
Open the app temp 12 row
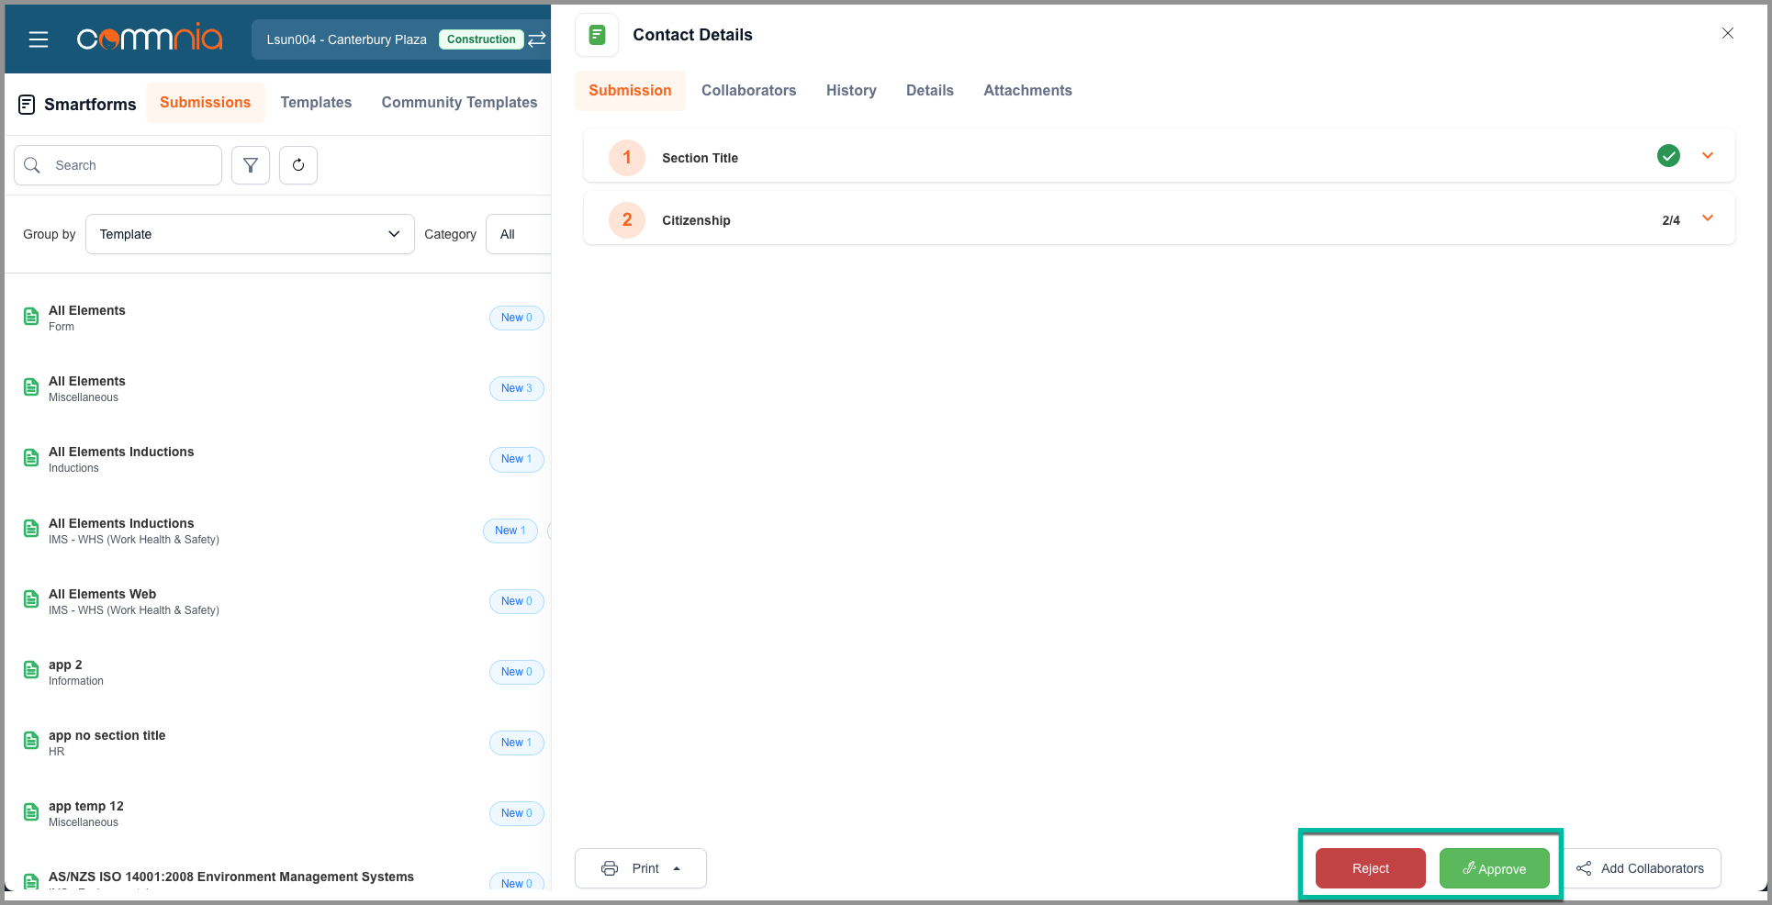click(278, 813)
